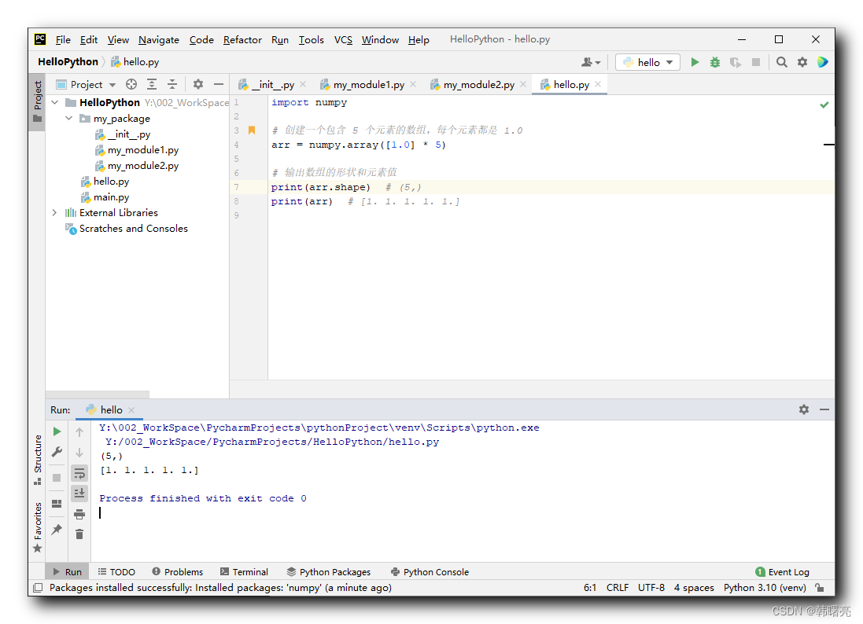Open the Event Log
863x624 pixels.
click(x=782, y=572)
